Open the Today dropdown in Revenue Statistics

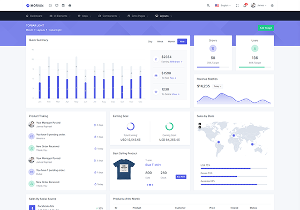217,86
